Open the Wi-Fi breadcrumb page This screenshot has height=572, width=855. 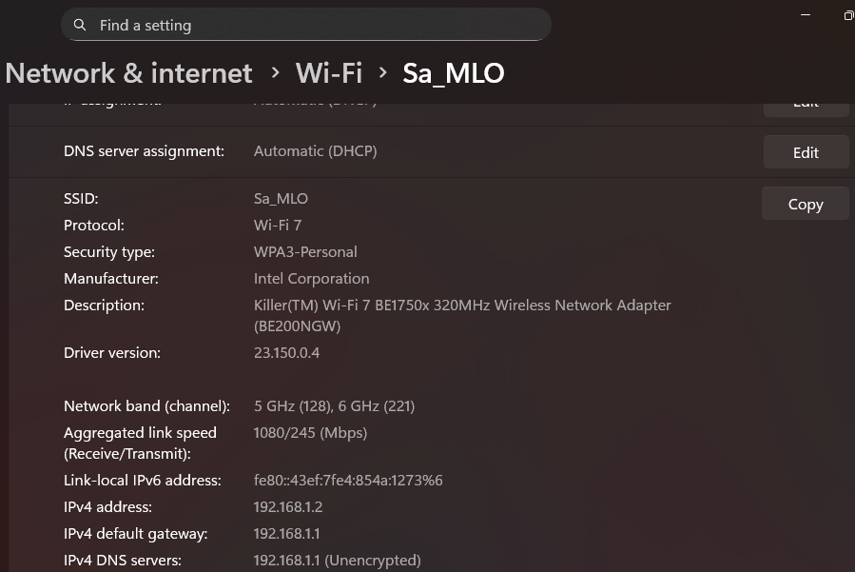click(x=329, y=73)
